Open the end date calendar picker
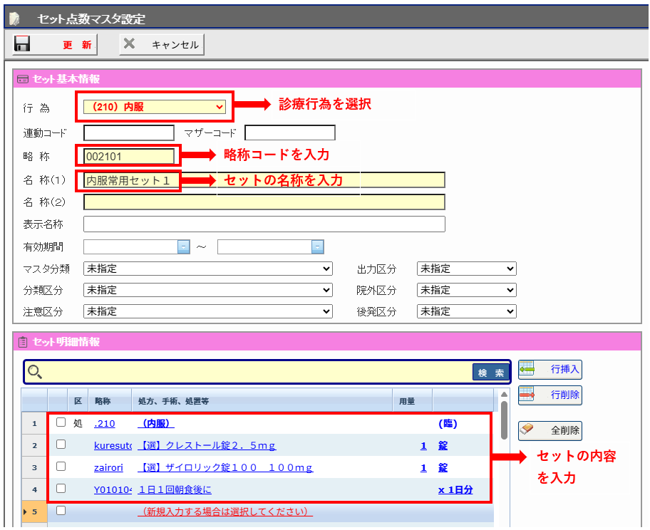The image size is (650, 530). click(317, 247)
